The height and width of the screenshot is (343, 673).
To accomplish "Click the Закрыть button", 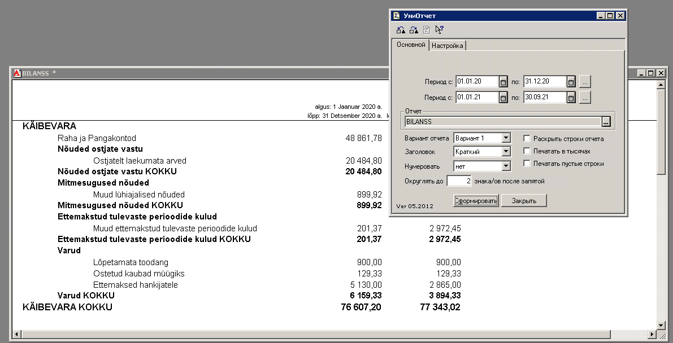I will pyautogui.click(x=524, y=201).
